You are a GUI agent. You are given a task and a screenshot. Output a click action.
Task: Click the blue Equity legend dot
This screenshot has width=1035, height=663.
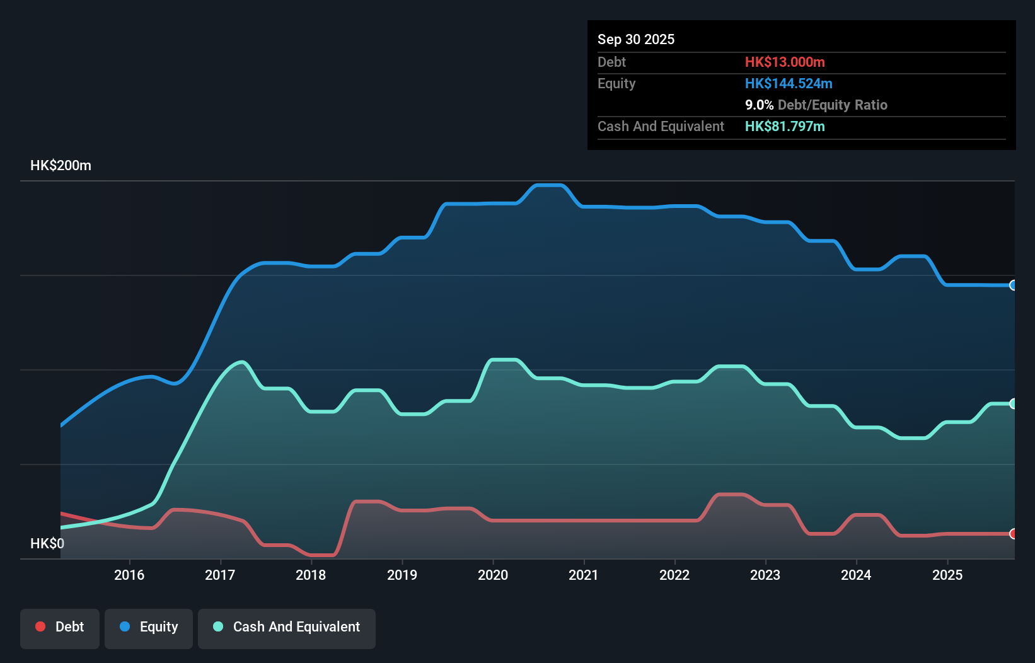coord(125,626)
